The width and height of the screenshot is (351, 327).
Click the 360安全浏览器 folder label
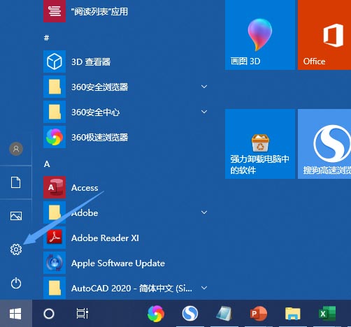tap(100, 87)
